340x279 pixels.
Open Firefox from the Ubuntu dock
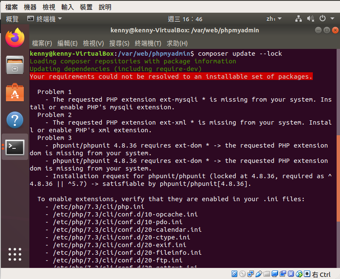point(15,38)
